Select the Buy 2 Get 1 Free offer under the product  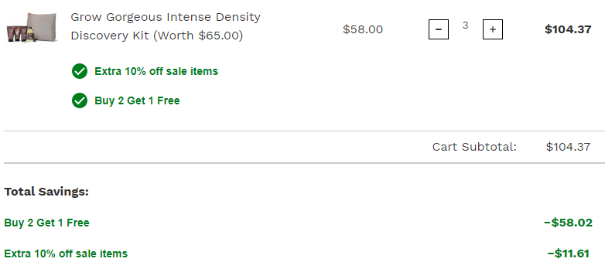[x=137, y=100]
